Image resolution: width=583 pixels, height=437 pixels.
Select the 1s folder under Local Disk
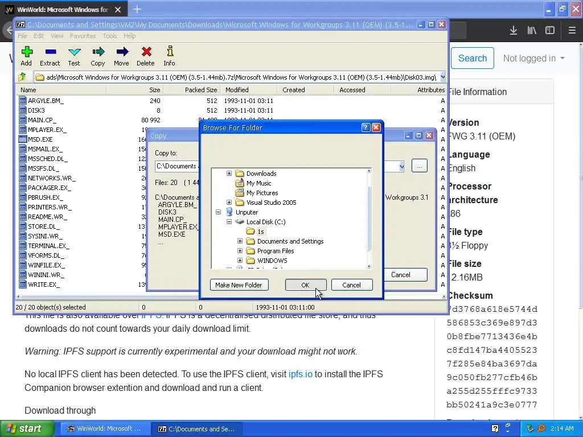[261, 232]
